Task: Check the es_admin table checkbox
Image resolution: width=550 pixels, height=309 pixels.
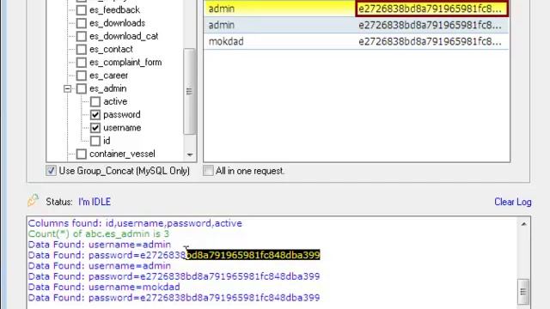Action: [82, 88]
